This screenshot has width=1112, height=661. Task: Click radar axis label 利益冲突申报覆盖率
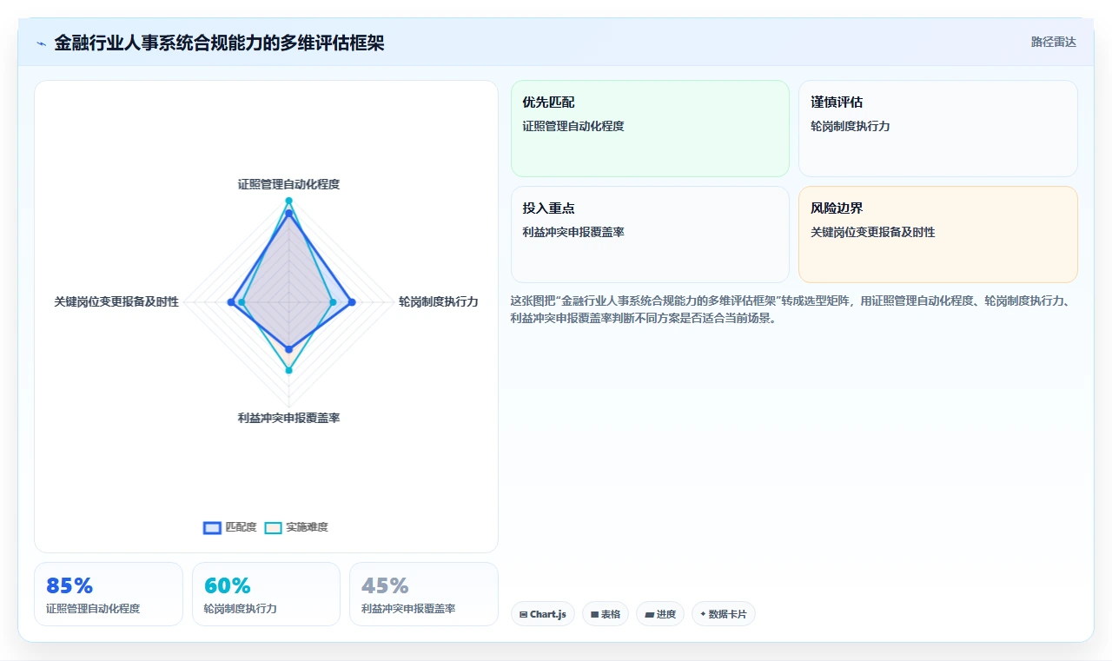click(x=289, y=418)
